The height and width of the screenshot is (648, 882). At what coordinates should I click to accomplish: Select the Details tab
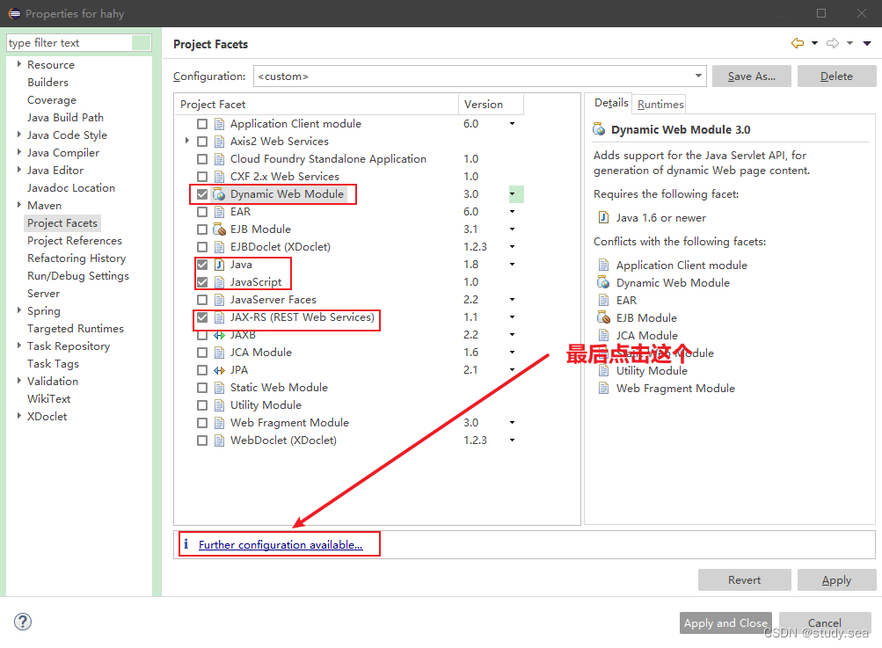coord(611,103)
